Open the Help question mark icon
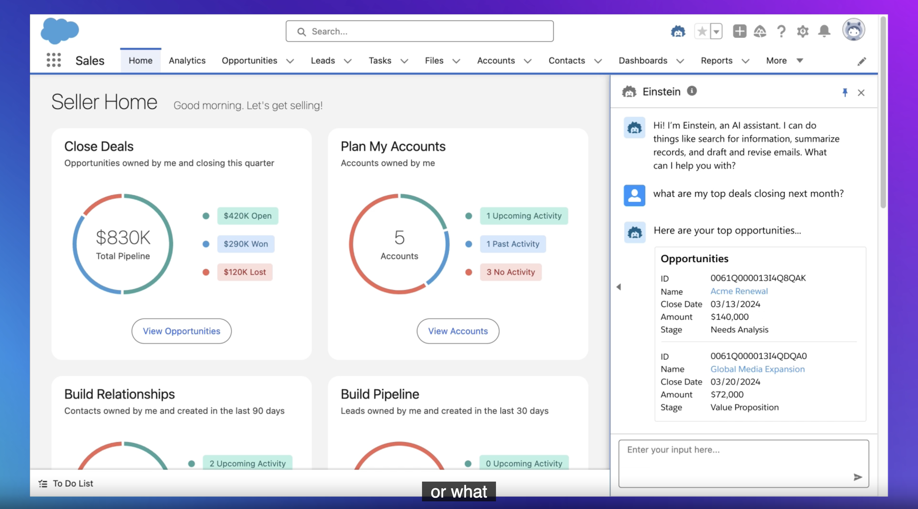Image resolution: width=918 pixels, height=509 pixels. pyautogui.click(x=781, y=31)
